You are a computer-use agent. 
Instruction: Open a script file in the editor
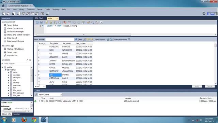click(37, 22)
